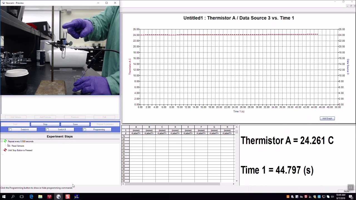Viewport: 356px width, 200px height.
Task: Click the Thermistor A = 24.261 C readout
Action: pos(287,141)
